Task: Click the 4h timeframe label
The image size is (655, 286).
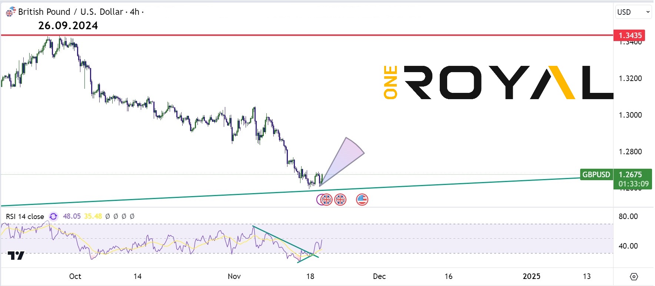Action: (x=134, y=12)
